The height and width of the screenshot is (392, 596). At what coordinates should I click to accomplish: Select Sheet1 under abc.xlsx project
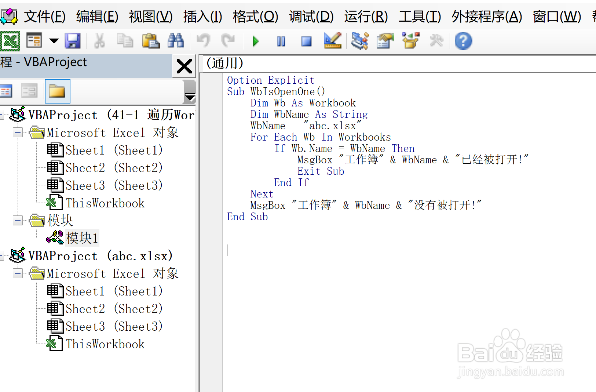pyautogui.click(x=114, y=291)
